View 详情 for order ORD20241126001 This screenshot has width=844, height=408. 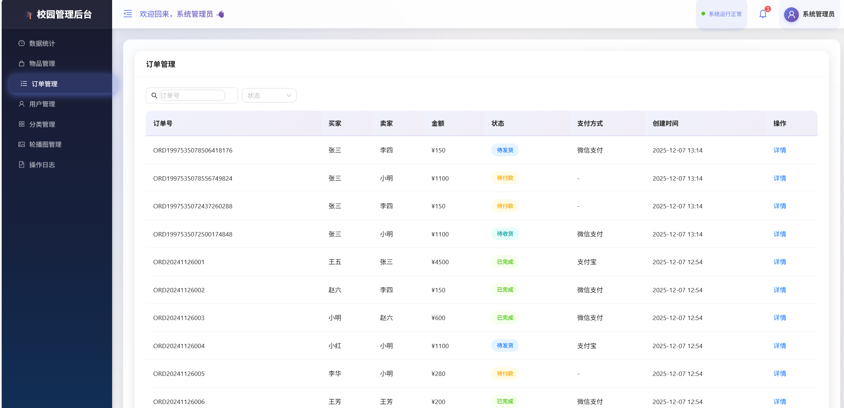click(779, 262)
